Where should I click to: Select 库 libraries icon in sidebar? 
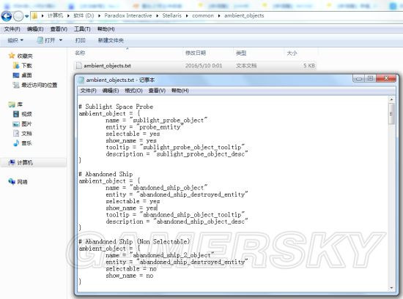[x=12, y=105]
